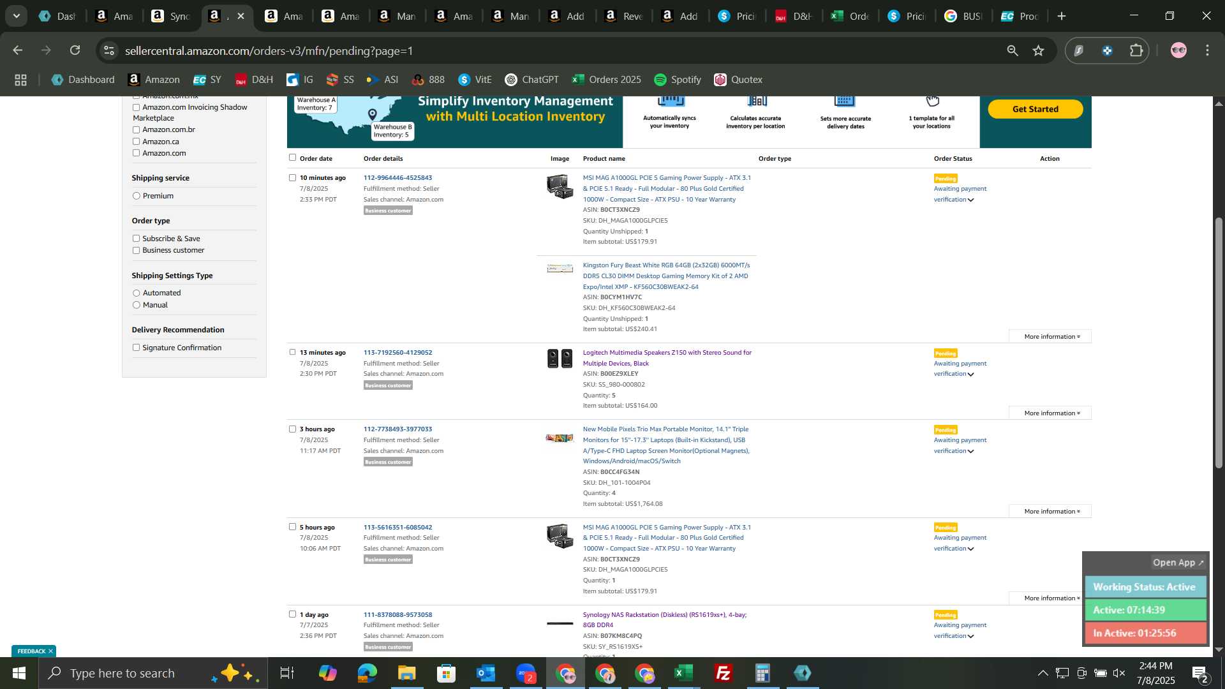Screen dimensions: 1225x689
Task: Open the VitE bookmark
Action: pos(475,80)
